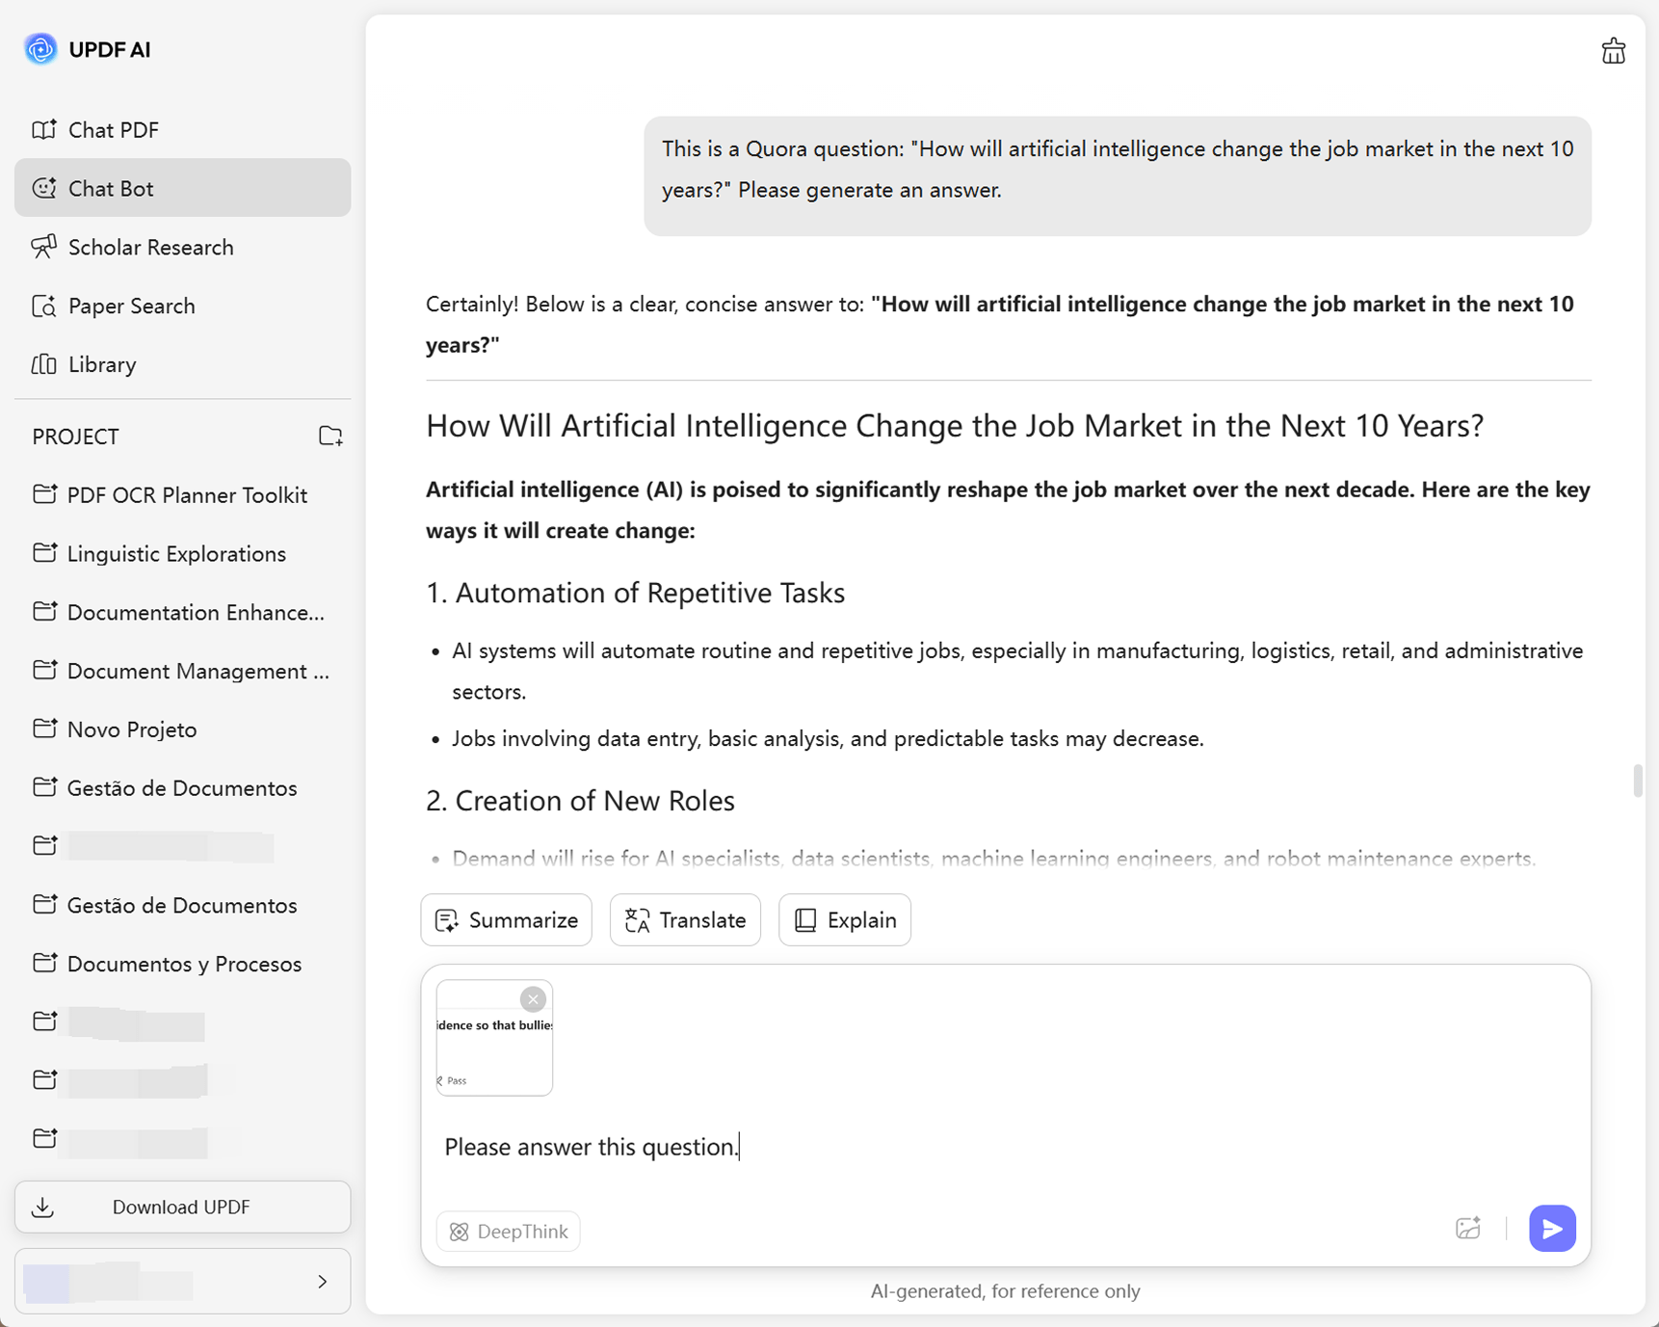
Task: Expand the account panel chevron
Action: coord(323,1282)
